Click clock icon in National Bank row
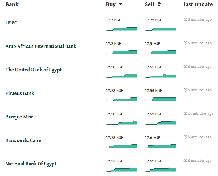218x176 pixels. [185, 161]
